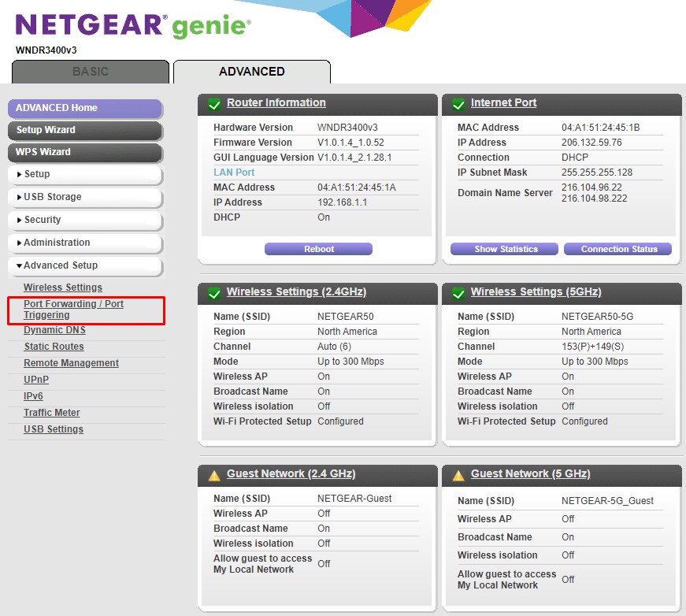The image size is (686, 616).
Task: Click SSID value NETGEAR50-5G
Action: (597, 317)
